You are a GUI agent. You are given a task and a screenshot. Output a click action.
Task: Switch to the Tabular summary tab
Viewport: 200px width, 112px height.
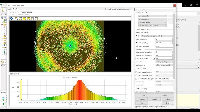pyautogui.click(x=27, y=12)
